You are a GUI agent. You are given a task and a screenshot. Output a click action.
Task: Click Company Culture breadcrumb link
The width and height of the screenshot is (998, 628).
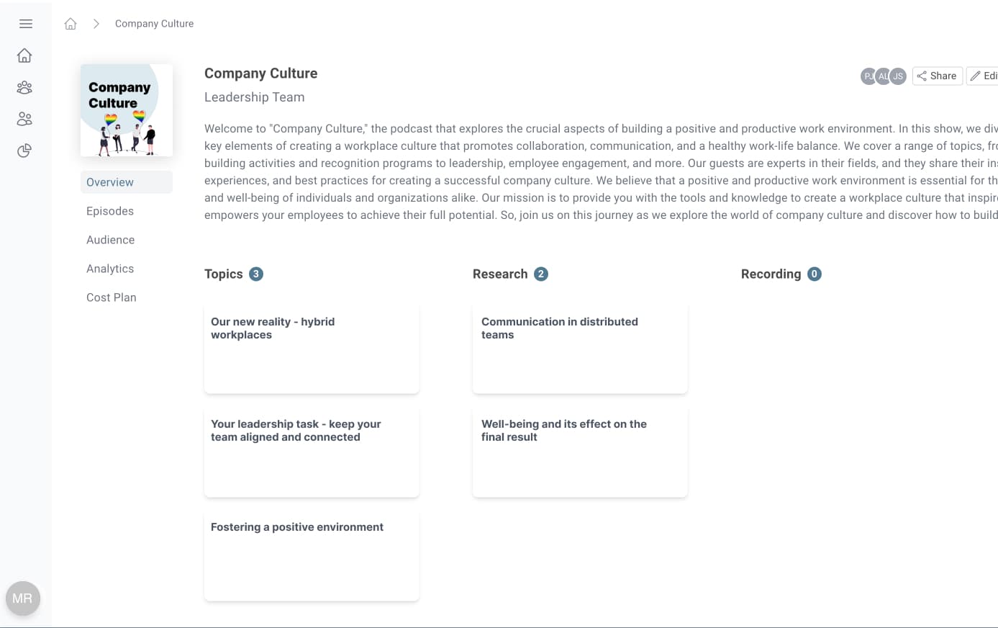tap(154, 24)
